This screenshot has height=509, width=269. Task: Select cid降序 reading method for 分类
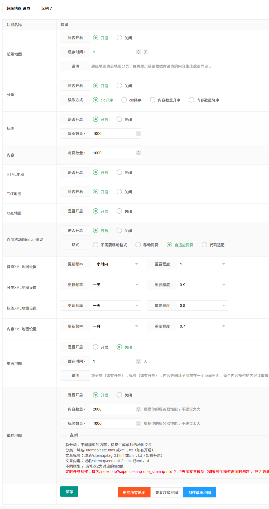point(124,100)
